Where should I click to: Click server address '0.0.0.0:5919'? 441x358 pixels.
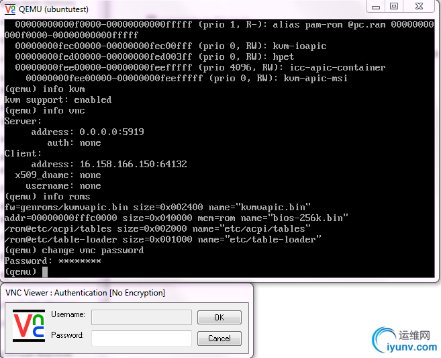[111, 132]
